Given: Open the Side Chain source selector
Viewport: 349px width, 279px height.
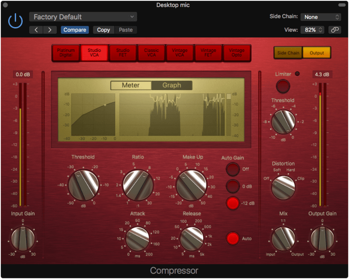Looking at the screenshot, I should (321, 17).
